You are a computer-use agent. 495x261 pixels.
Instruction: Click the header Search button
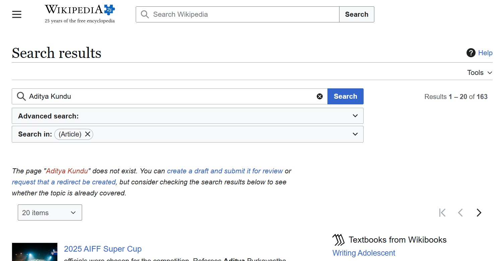pyautogui.click(x=357, y=14)
